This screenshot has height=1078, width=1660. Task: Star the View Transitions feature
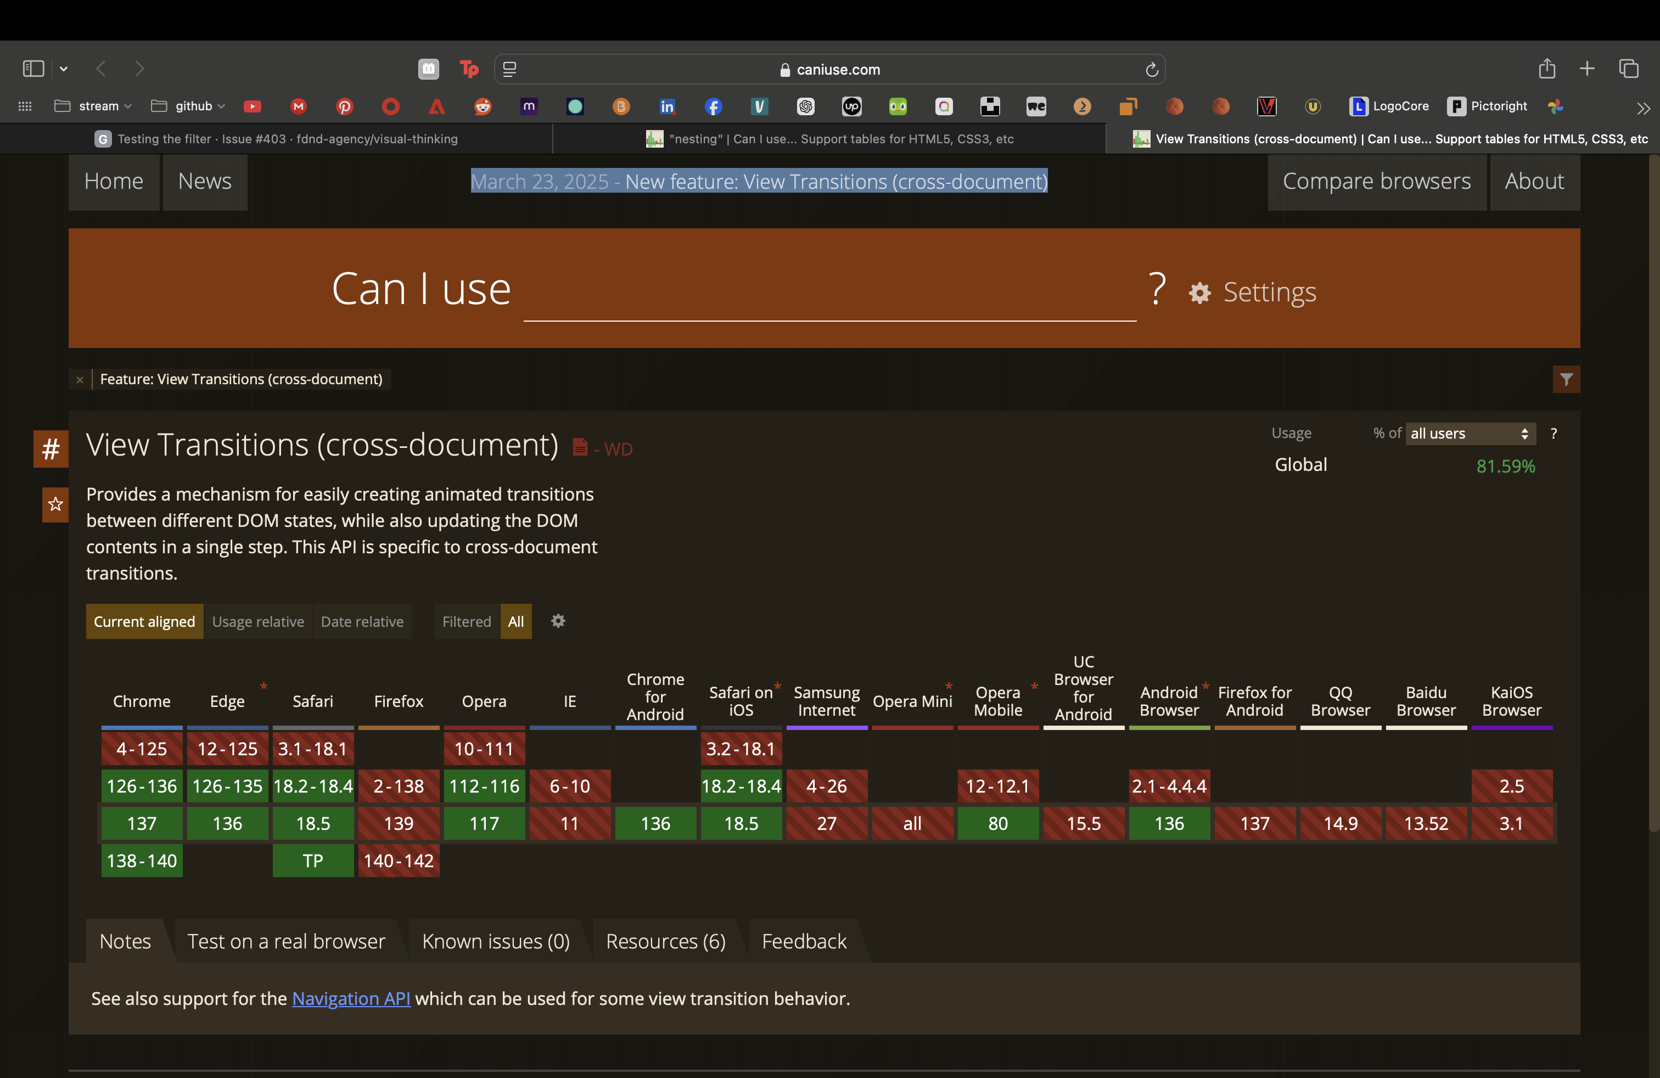tap(55, 504)
